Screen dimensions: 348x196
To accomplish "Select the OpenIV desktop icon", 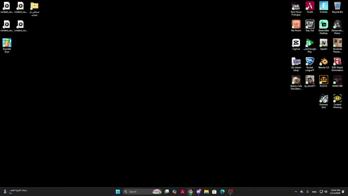I will click(324, 44).
